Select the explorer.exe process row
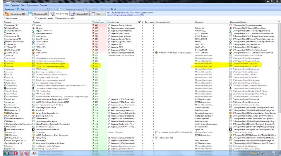Image resolution: width=281 pixels, height=156 pixels. coord(141,132)
